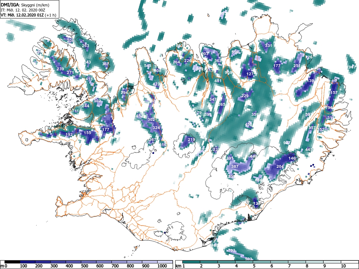Click the 'DMI/IGA: Skyggni (m/km)' title text
This screenshot has height=269, width=359.
[x=25, y=5]
